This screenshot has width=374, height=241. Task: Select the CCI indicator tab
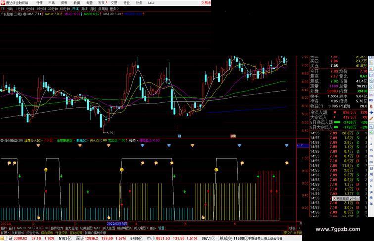[46, 228]
